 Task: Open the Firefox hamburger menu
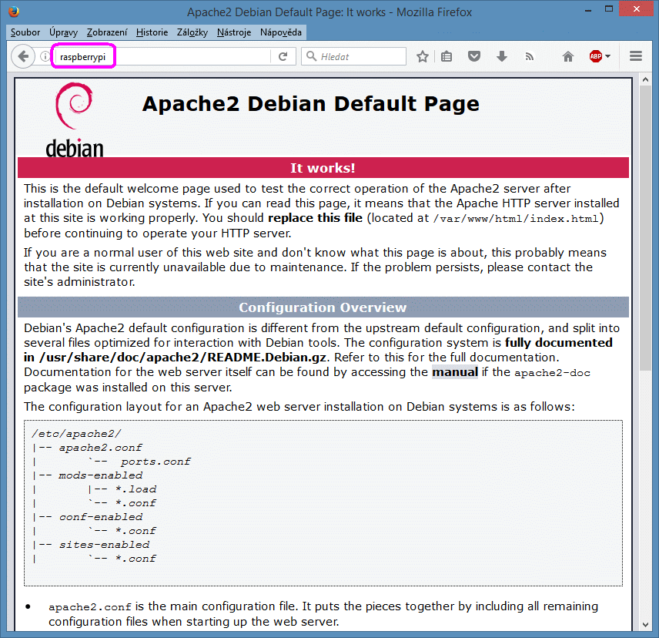point(636,56)
